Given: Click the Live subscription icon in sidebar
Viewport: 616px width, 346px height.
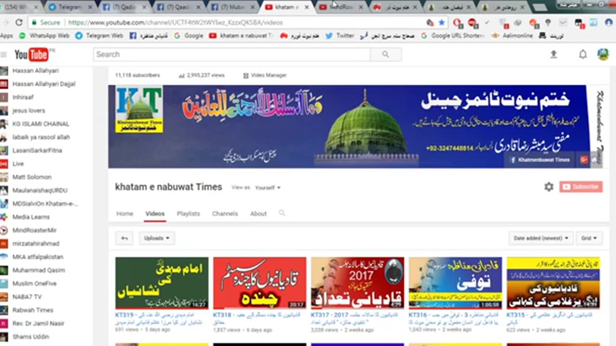Looking at the screenshot, I should [4, 164].
